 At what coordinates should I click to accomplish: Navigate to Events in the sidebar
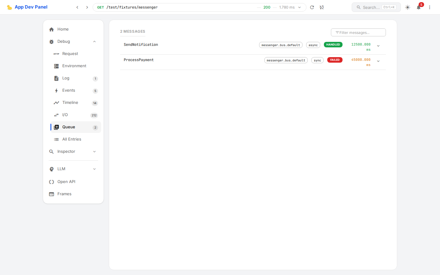click(x=69, y=90)
